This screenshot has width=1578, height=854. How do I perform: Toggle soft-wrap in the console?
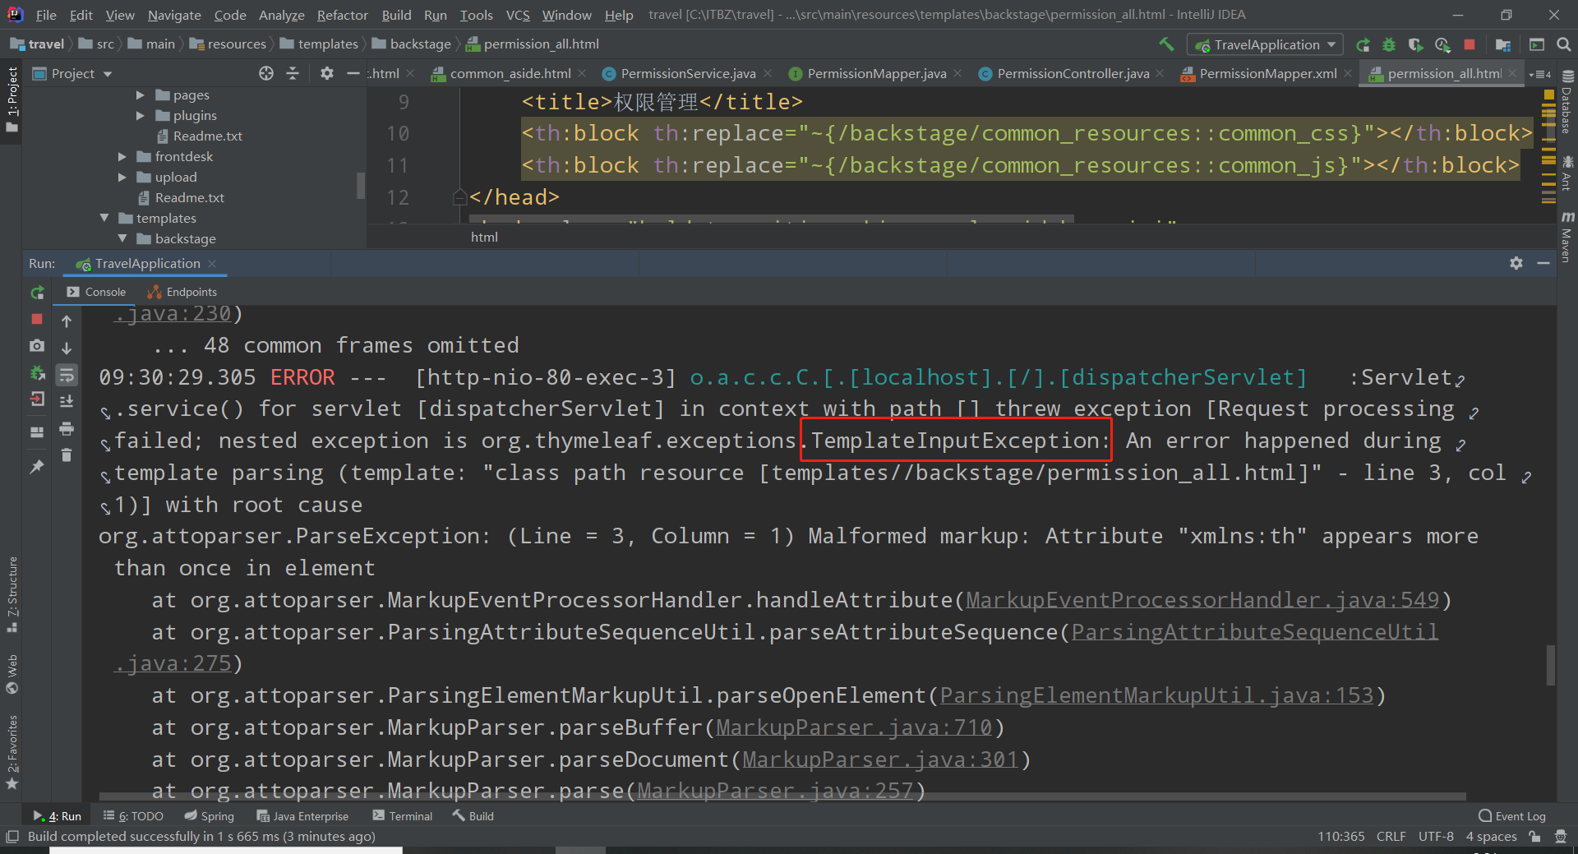coord(67,376)
